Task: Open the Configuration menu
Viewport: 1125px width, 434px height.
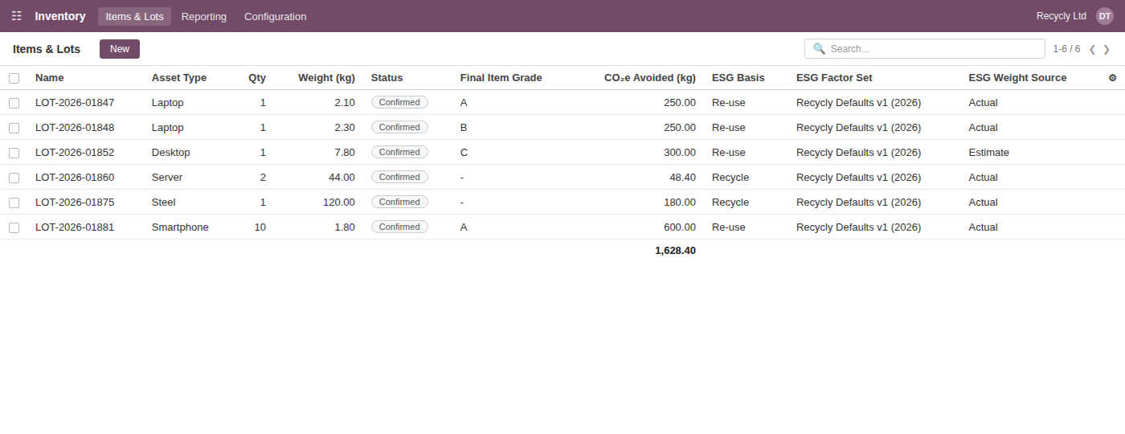Action: 275,16
